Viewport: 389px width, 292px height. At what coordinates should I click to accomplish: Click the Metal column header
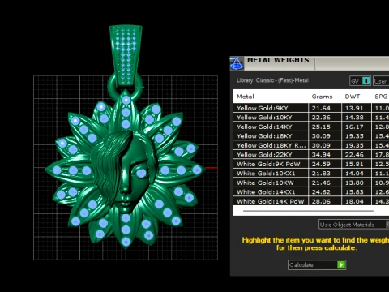(x=246, y=97)
